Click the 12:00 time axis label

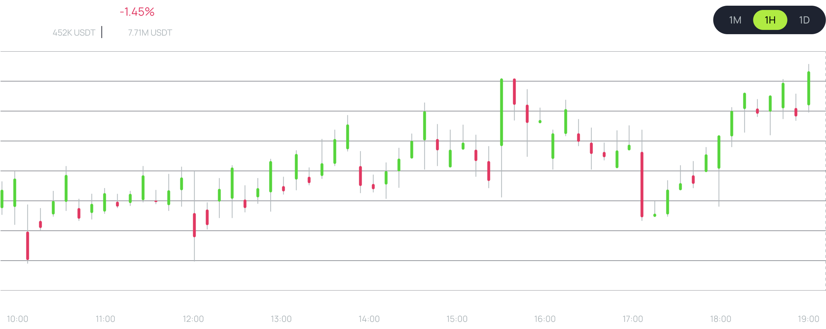(x=193, y=319)
